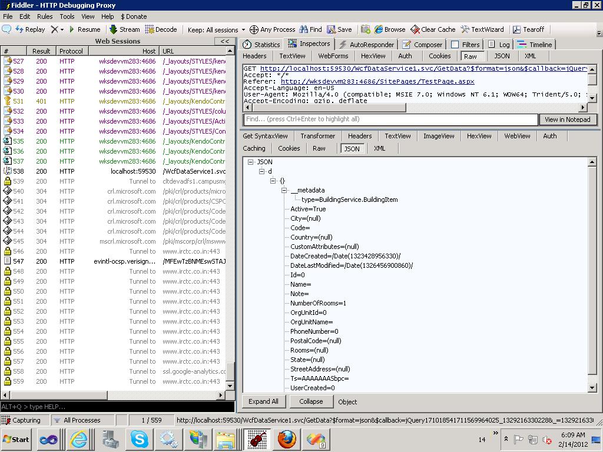603x452 pixels.
Task: Collapse Web Sessions panel with << button
Action: [x=224, y=41]
